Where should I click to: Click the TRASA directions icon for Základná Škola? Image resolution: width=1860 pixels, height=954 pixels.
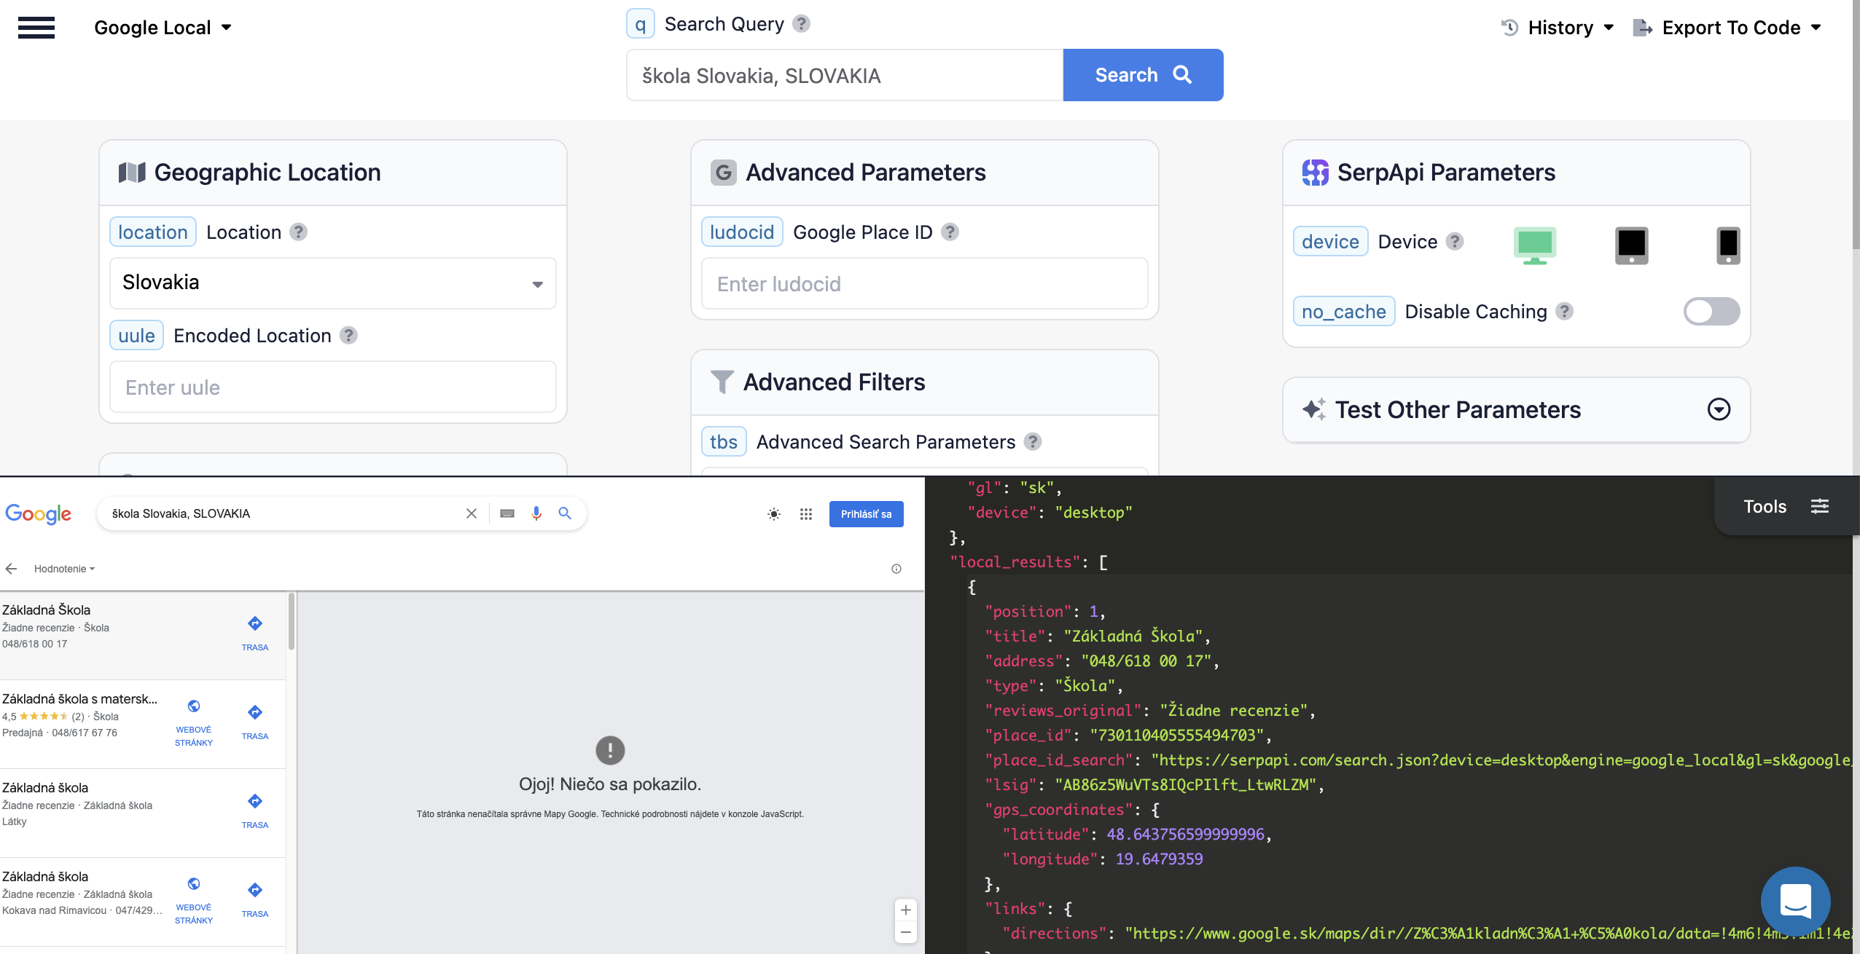254,623
